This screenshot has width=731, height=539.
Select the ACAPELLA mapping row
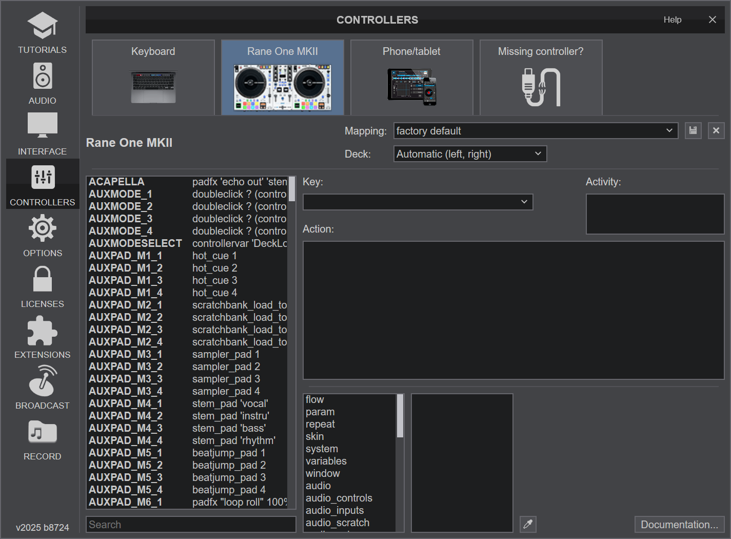coord(188,182)
